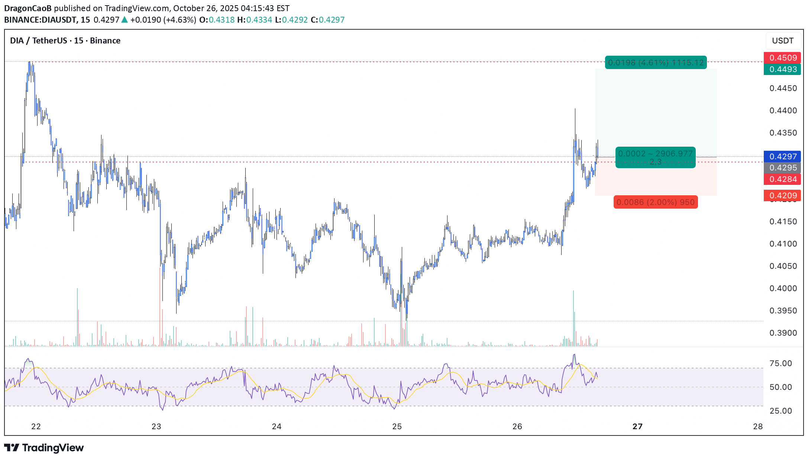Click the 75.00 level on RSI scale
The height and width of the screenshot is (460, 808).
780,363
